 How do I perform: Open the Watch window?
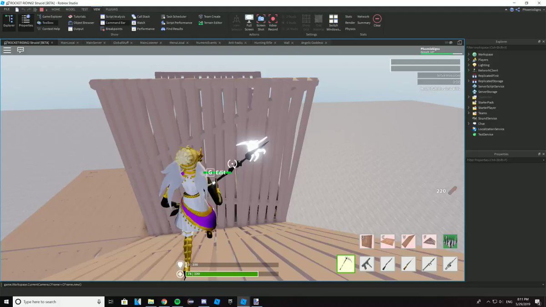click(x=138, y=22)
